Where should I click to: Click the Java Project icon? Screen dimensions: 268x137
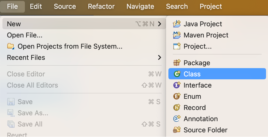point(177,24)
